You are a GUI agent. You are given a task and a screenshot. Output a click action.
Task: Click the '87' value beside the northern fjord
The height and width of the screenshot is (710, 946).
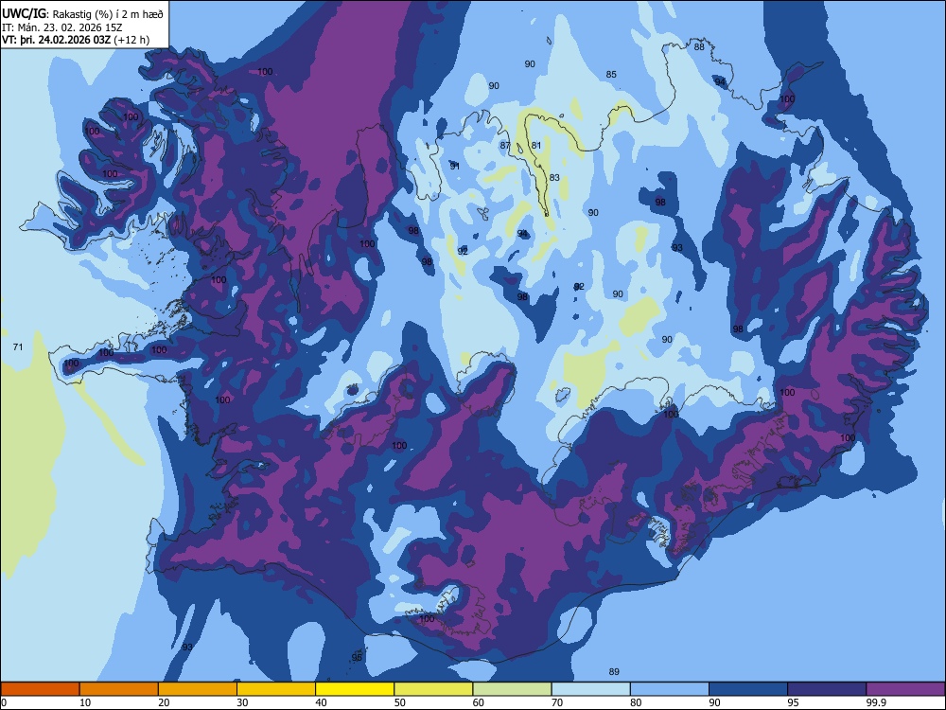click(x=505, y=146)
